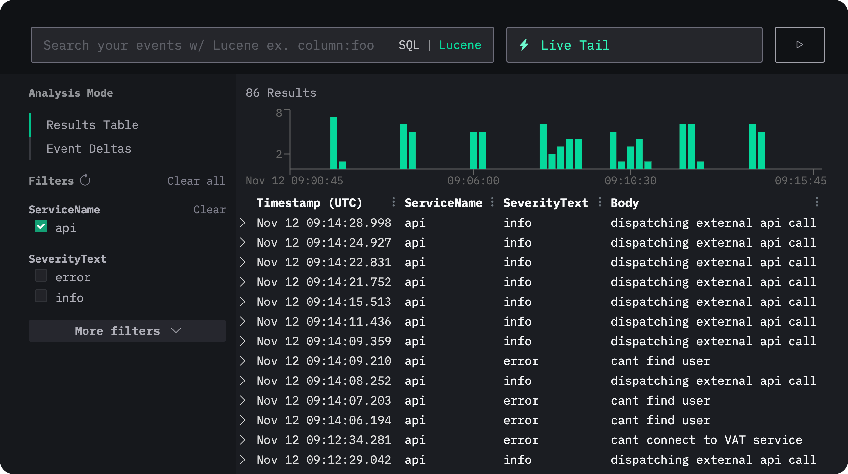Switch to Event Deltas analysis mode
The width and height of the screenshot is (848, 474).
pos(89,149)
